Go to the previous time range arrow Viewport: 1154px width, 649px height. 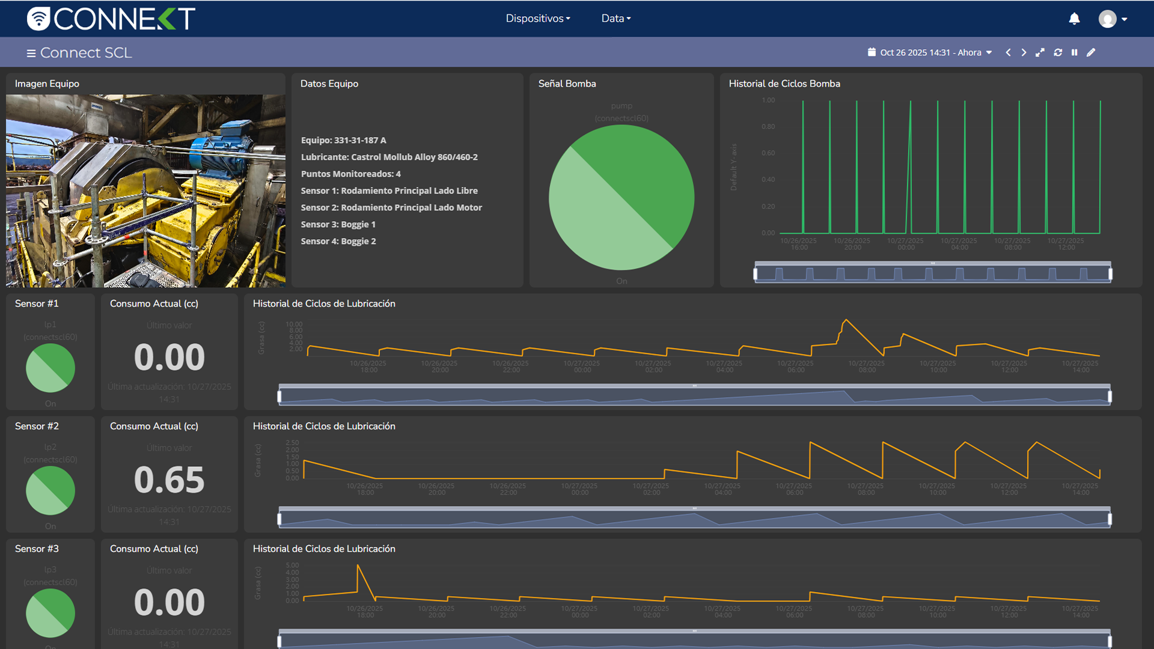(1008, 52)
